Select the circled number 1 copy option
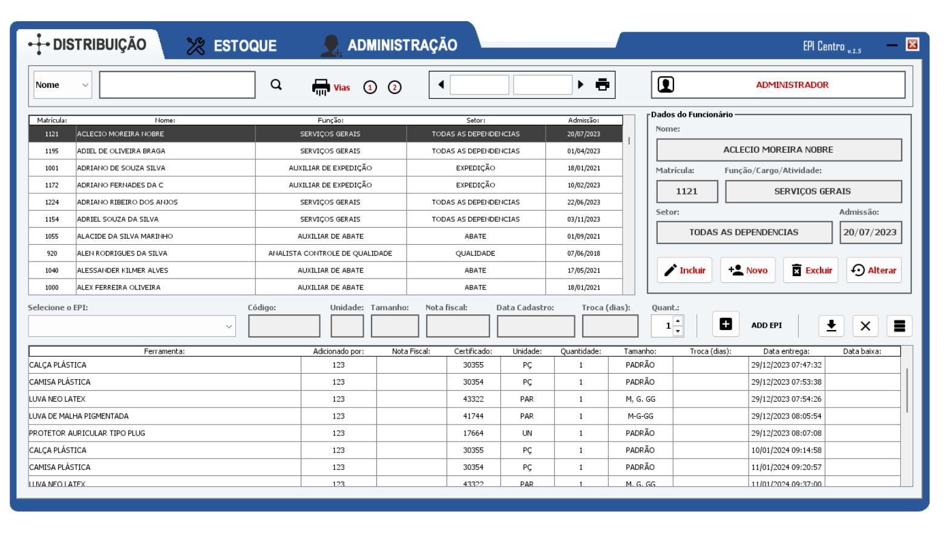This screenshot has width=944, height=533. pyautogui.click(x=370, y=87)
